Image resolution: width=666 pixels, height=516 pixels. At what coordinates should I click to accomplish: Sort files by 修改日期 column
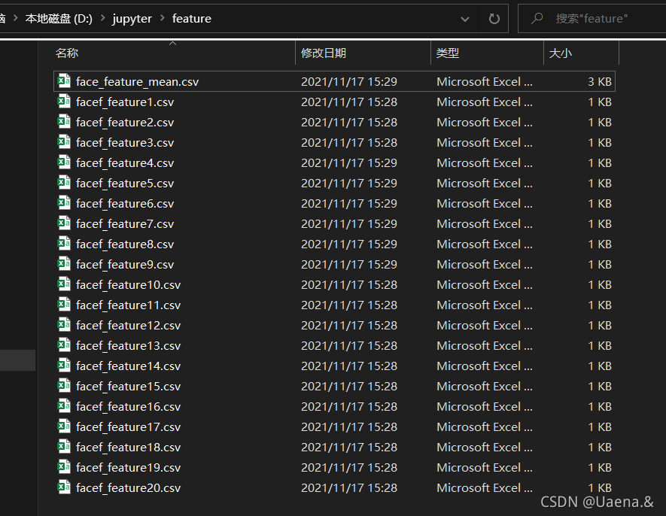pos(324,53)
